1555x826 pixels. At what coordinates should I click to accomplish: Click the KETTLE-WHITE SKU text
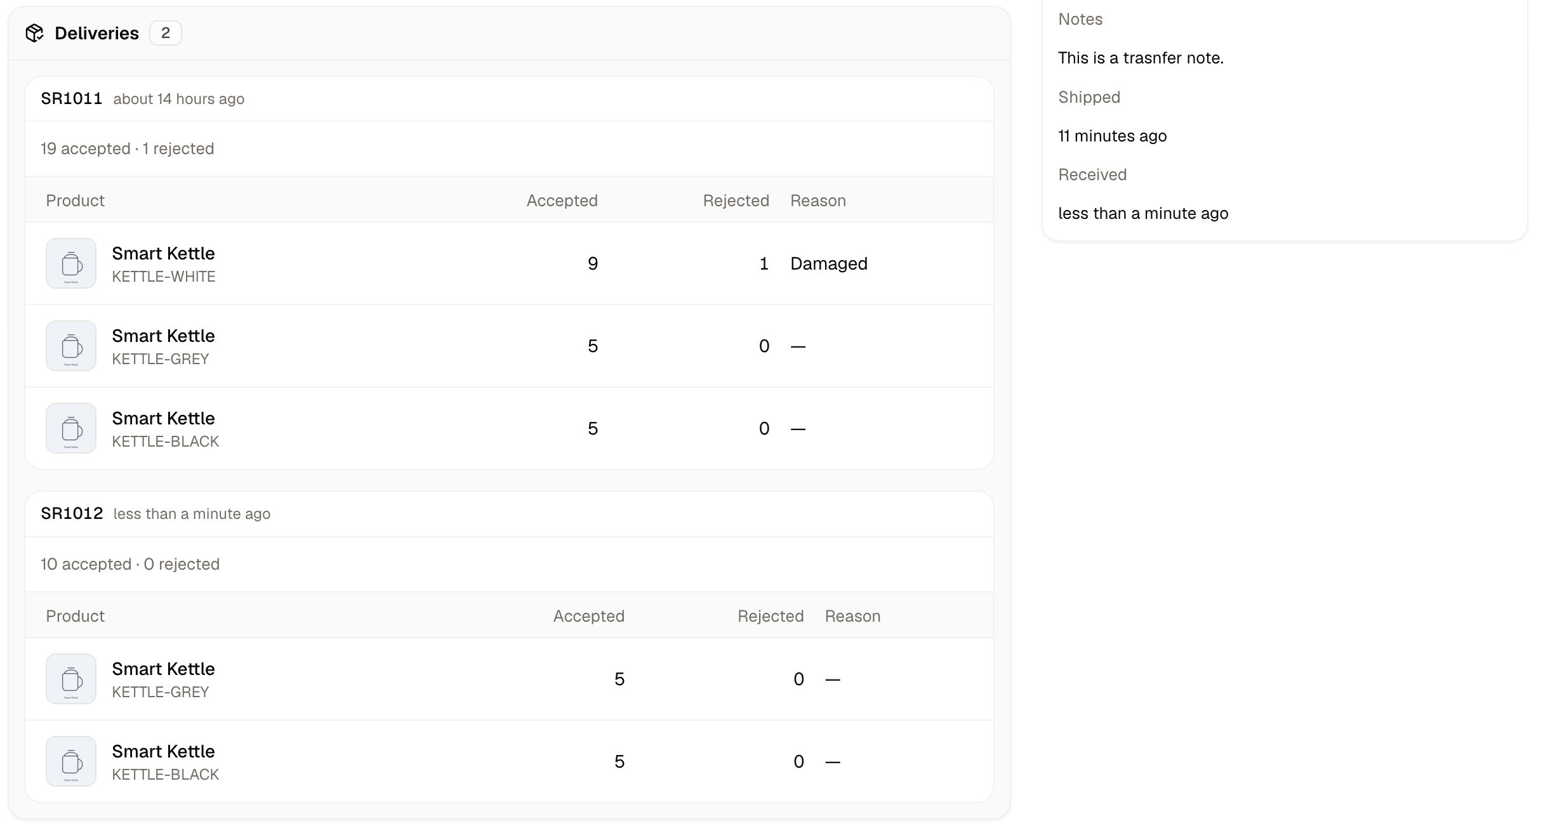pyautogui.click(x=164, y=277)
